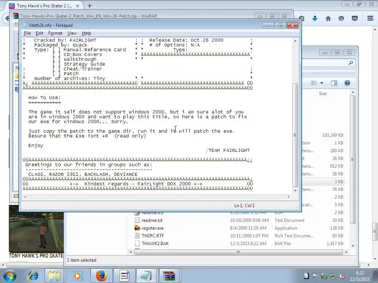Click the network tray icon

tap(333, 276)
